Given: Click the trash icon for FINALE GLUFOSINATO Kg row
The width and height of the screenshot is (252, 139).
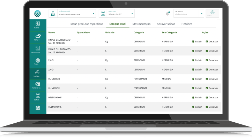Looking at the screenshot, I should 193,41.
